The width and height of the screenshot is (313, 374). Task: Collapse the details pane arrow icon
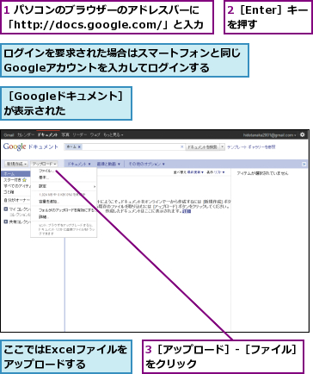click(304, 164)
